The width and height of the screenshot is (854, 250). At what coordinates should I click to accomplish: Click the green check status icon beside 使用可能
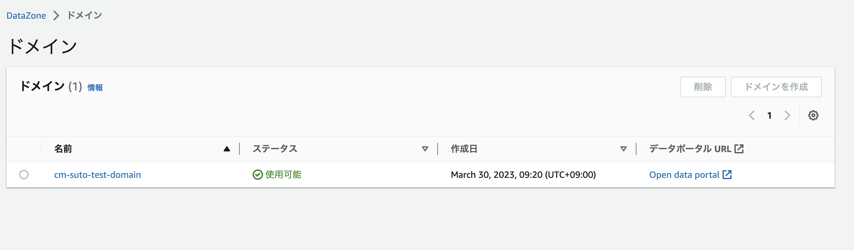257,174
